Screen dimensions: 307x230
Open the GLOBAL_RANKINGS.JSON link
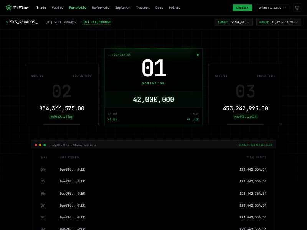254,145
